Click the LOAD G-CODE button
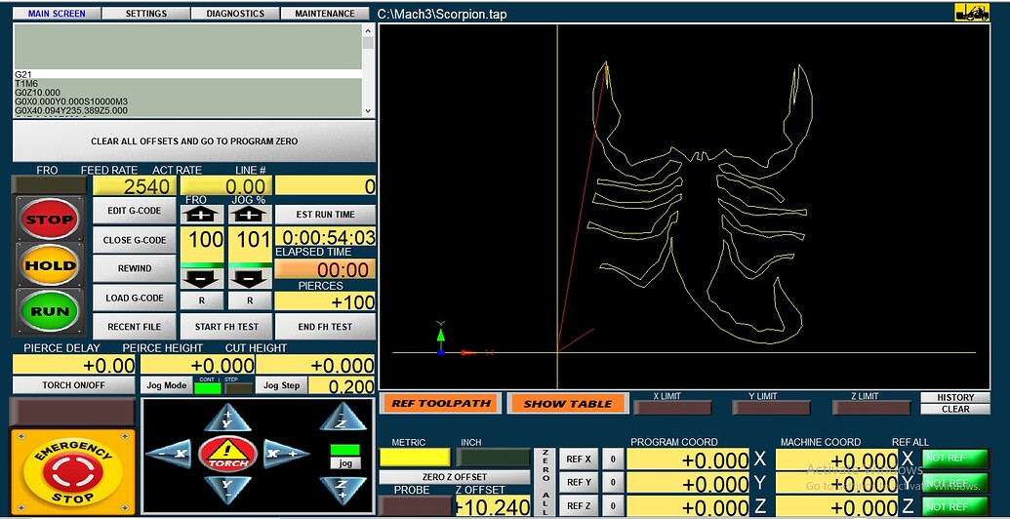The width and height of the screenshot is (1010, 519). click(x=135, y=299)
